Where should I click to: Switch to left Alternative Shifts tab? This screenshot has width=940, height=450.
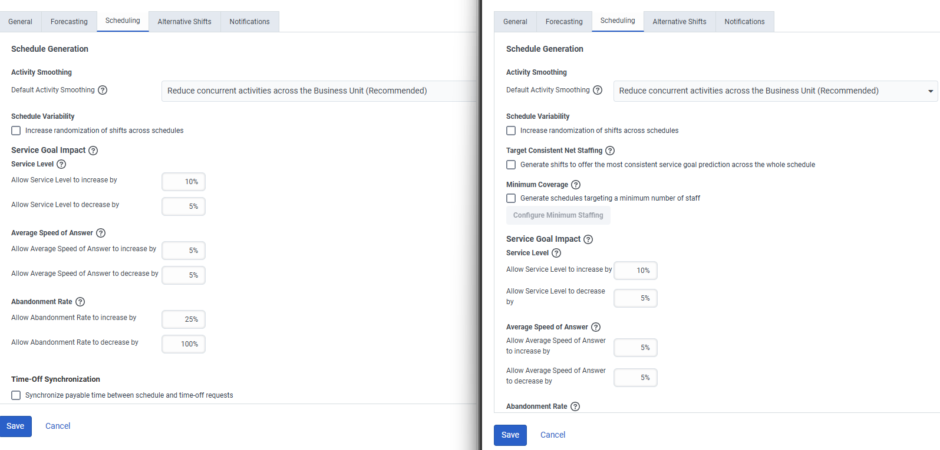click(184, 22)
